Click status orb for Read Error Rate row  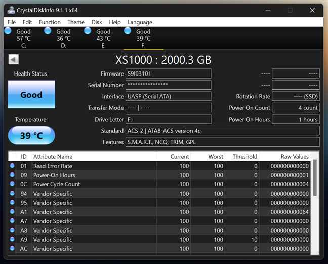pyautogui.click(x=12, y=166)
